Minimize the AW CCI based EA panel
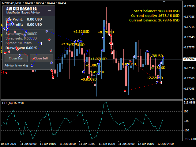196x147 pixels. [x=49, y=10]
